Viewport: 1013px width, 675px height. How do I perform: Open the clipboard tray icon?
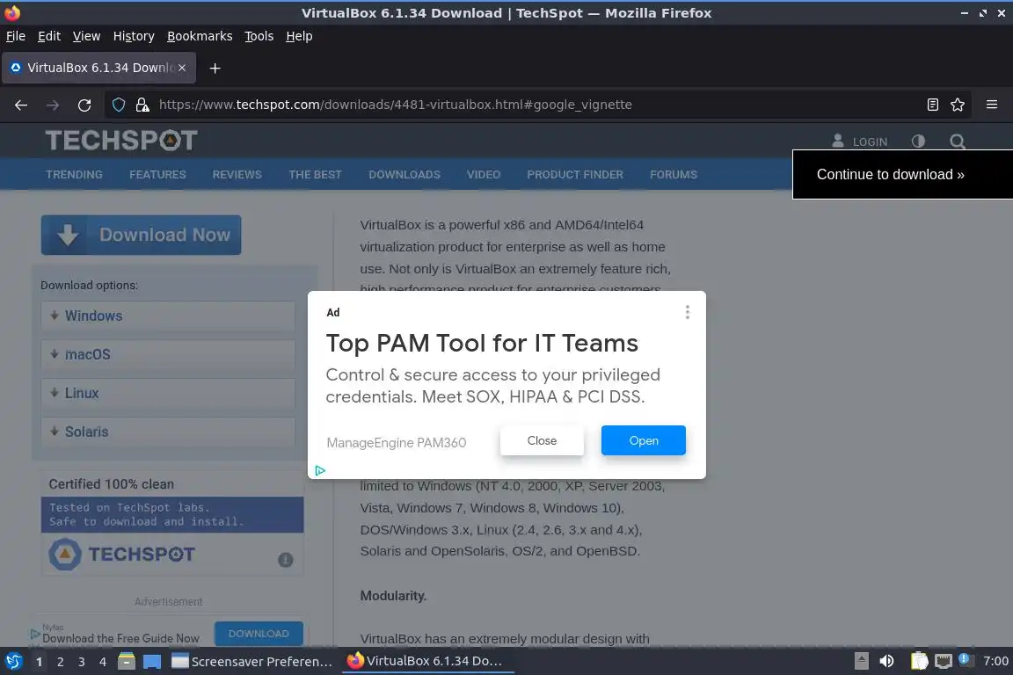click(x=919, y=661)
